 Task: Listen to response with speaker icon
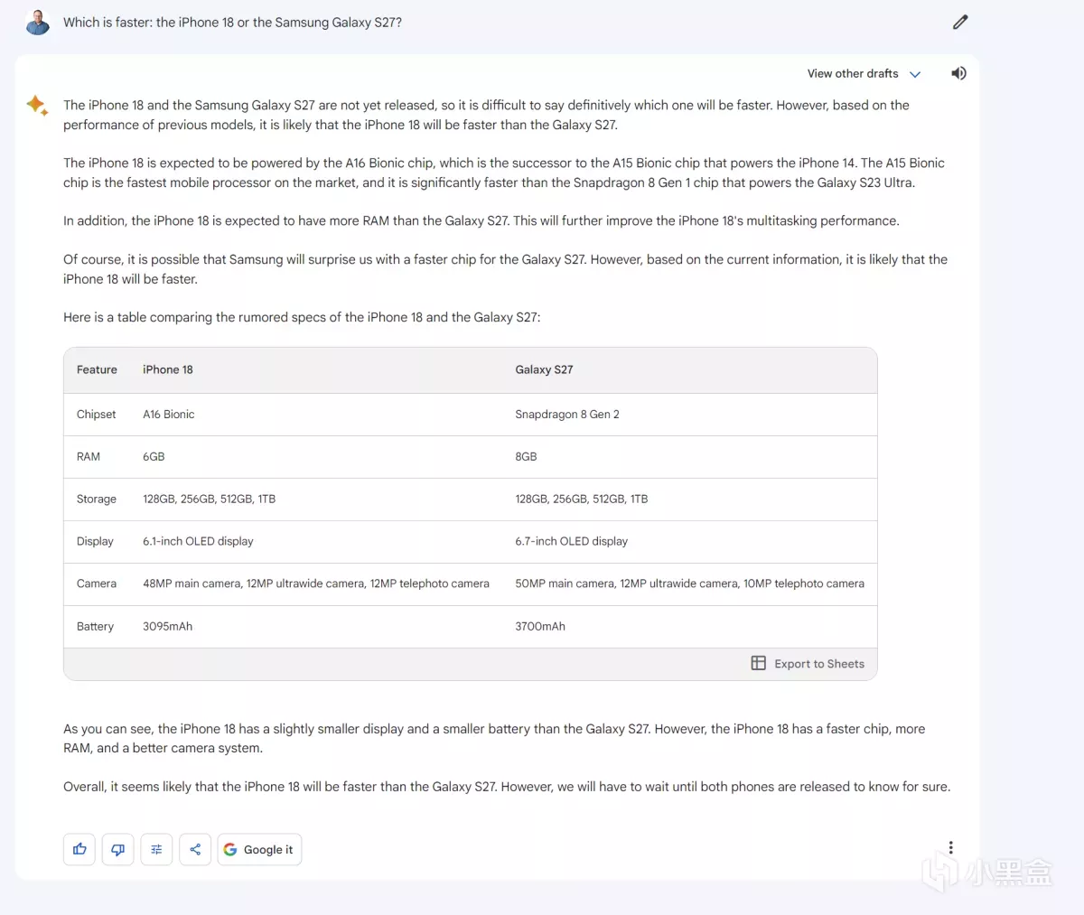point(958,73)
